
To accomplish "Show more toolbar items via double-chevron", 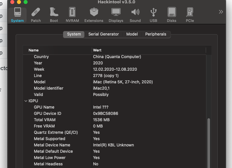I will tap(221, 12).
